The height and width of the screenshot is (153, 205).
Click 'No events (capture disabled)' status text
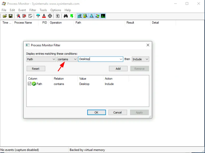(x=20, y=150)
